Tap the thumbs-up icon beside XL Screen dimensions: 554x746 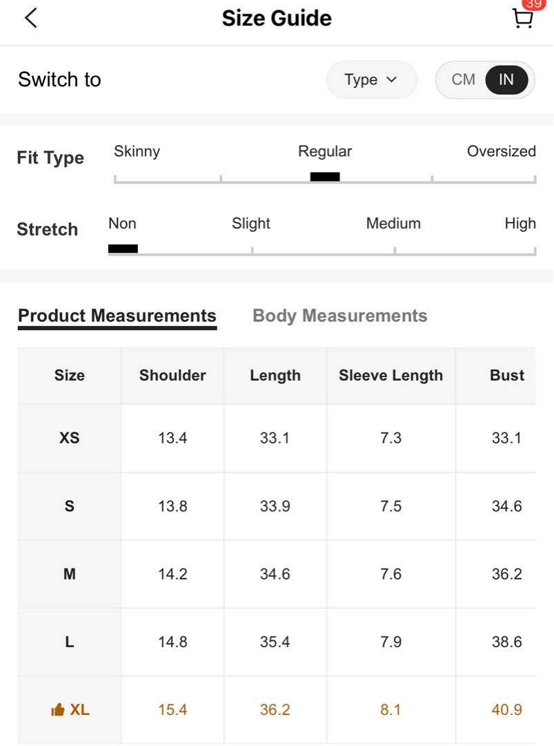(57, 710)
